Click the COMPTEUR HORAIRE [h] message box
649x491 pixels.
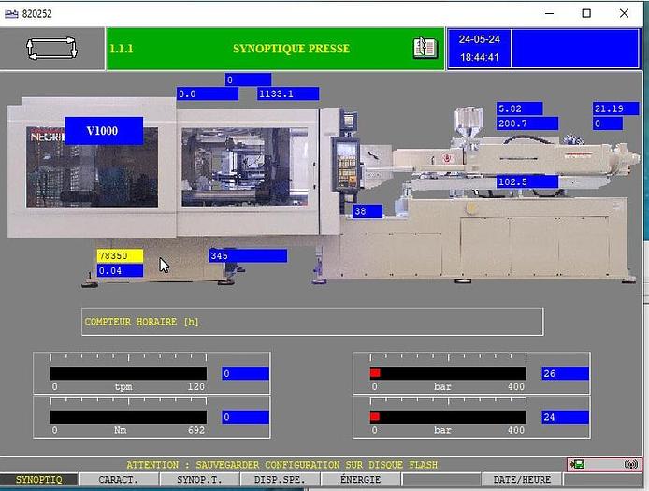pos(312,322)
